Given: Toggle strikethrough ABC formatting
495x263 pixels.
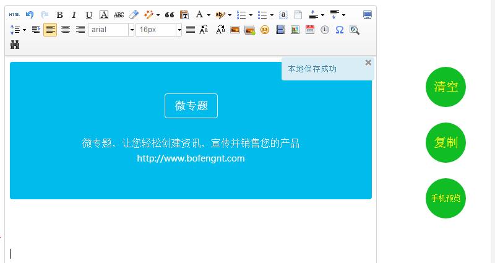Looking at the screenshot, I should pyautogui.click(x=119, y=15).
